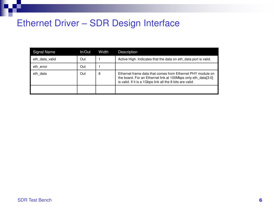
Task: Click the width value '8' for eth_data
Action: tap(100, 73)
